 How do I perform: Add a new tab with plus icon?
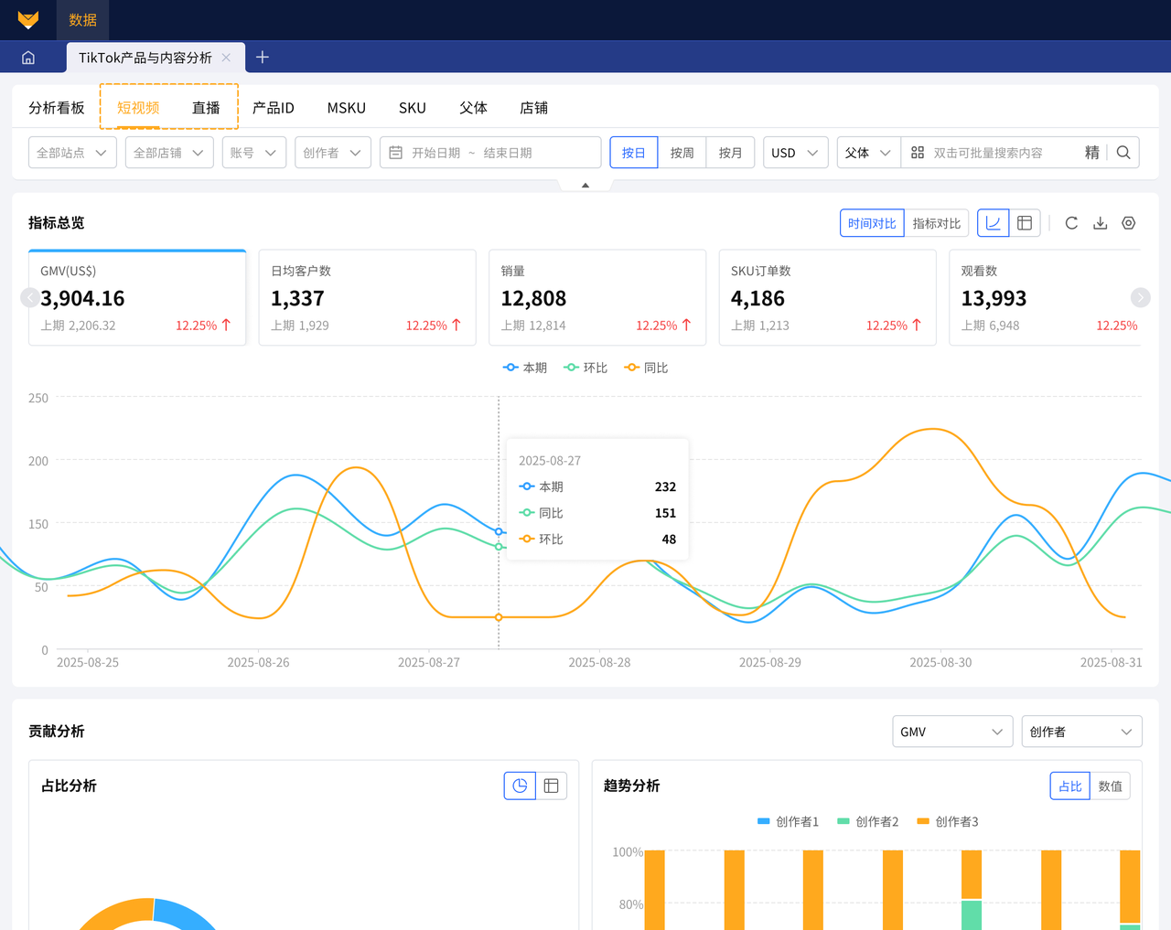pos(263,58)
